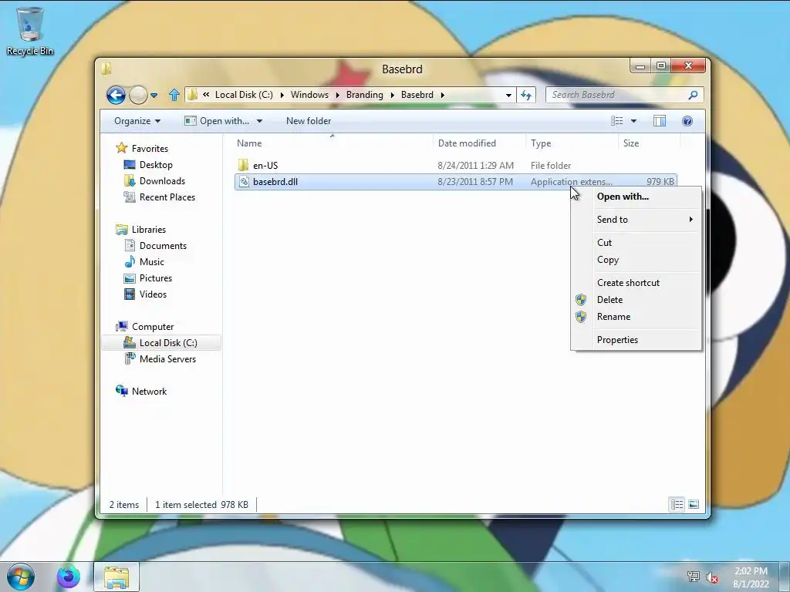790x592 pixels.
Task: Open the Start button
Action: tap(20, 577)
